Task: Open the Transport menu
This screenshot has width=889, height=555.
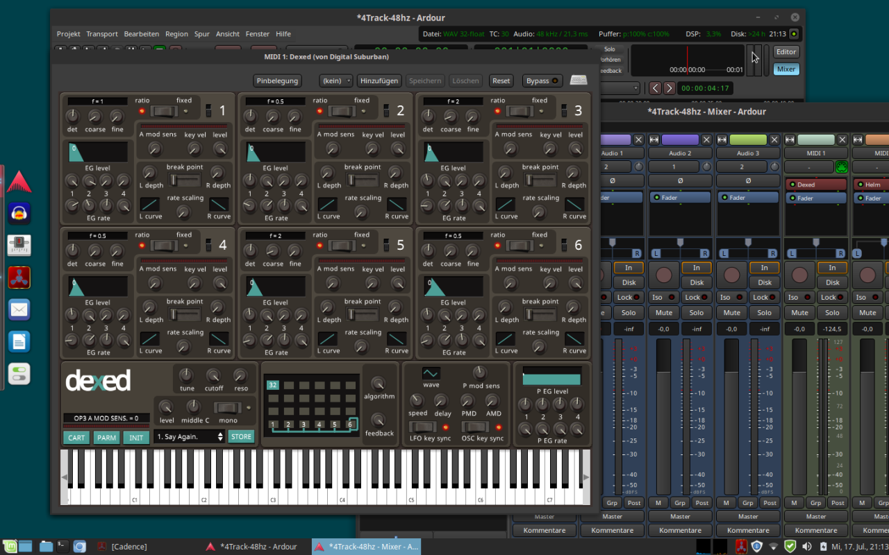Action: (102, 34)
